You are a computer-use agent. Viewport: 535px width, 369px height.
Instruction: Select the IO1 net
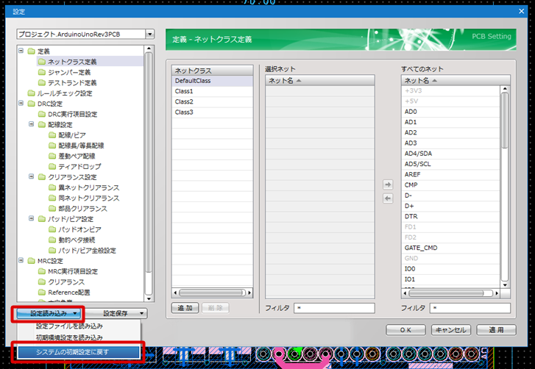pos(450,279)
